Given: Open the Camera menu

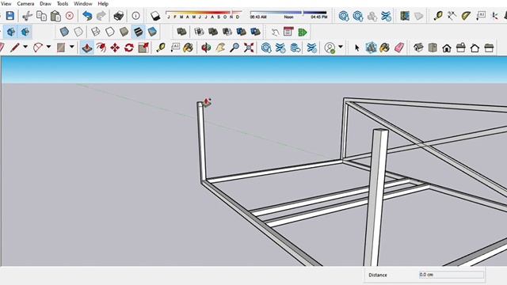Looking at the screenshot, I should tap(25, 3).
